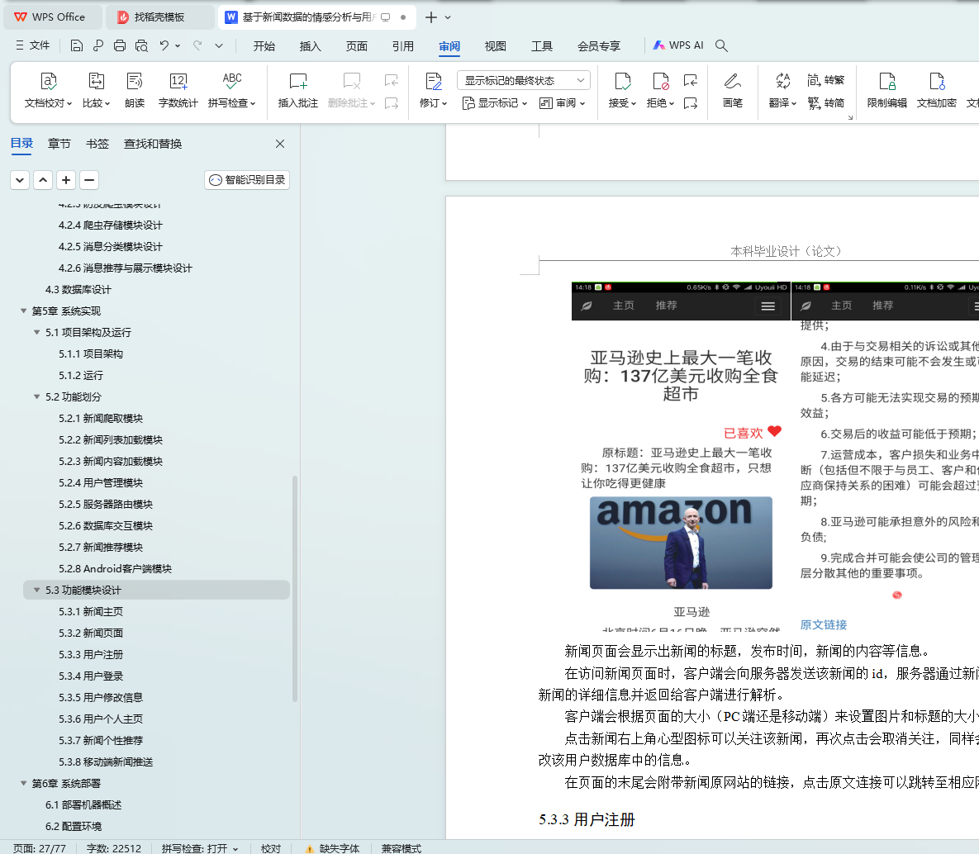The height and width of the screenshot is (854, 979).
Task: Switch to the 视图 ribbon tab
Action: 495,45
